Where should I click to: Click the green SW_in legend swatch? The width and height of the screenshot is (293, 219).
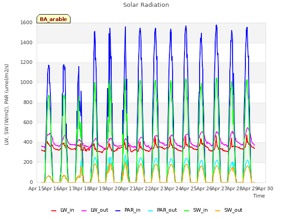tap(187, 211)
